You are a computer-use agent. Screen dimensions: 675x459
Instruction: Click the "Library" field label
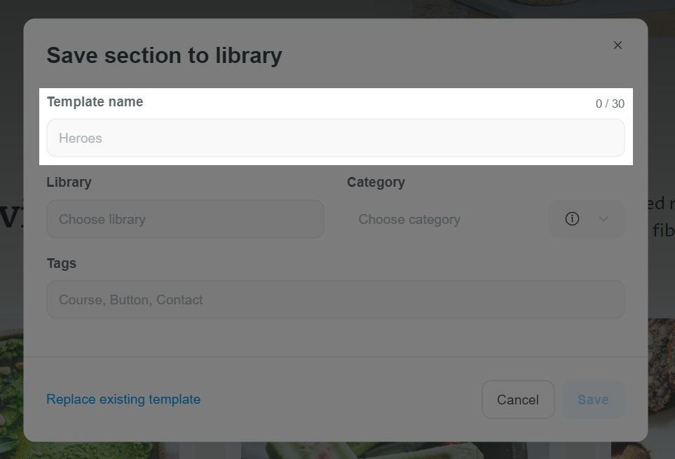pos(69,183)
